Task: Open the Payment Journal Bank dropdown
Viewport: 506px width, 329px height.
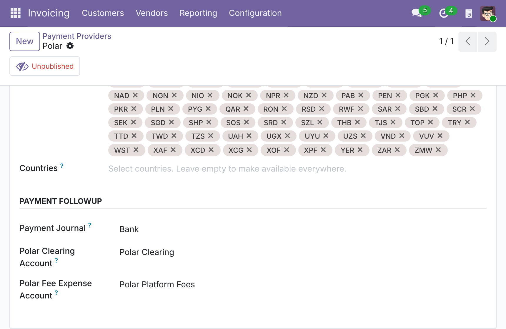Action: coord(302,229)
